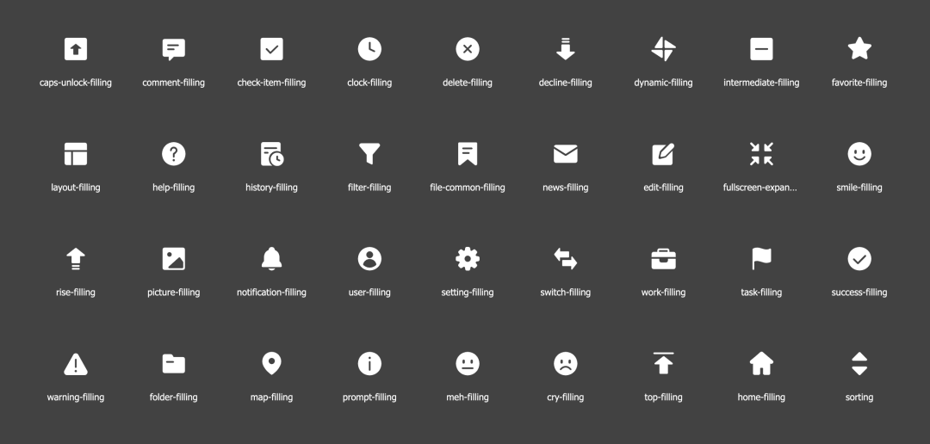The image size is (930, 444).
Task: Click the "fullscreen-expan..." label text
Action: (761, 188)
